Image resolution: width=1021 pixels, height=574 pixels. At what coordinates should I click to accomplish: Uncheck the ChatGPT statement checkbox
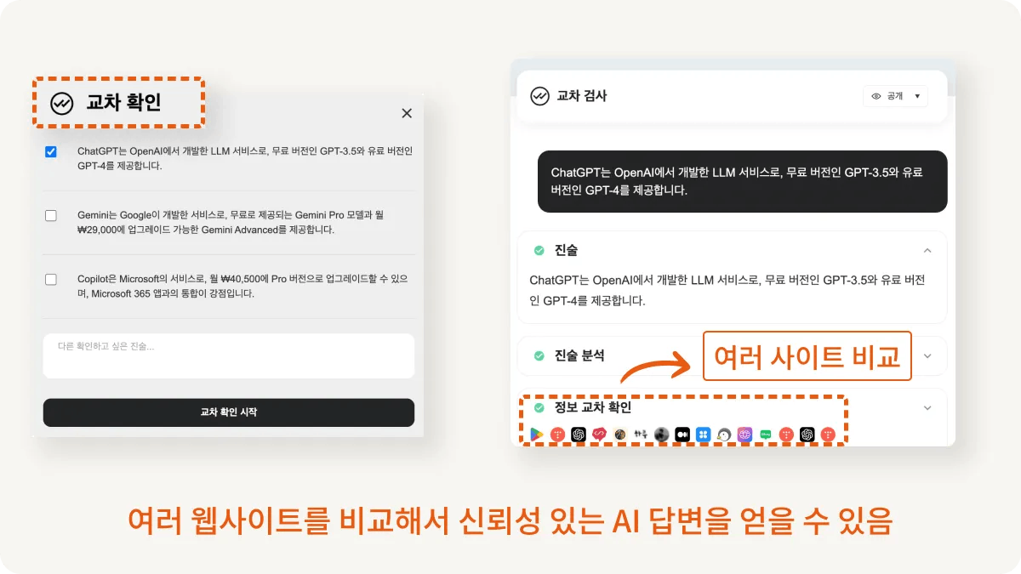coord(51,152)
